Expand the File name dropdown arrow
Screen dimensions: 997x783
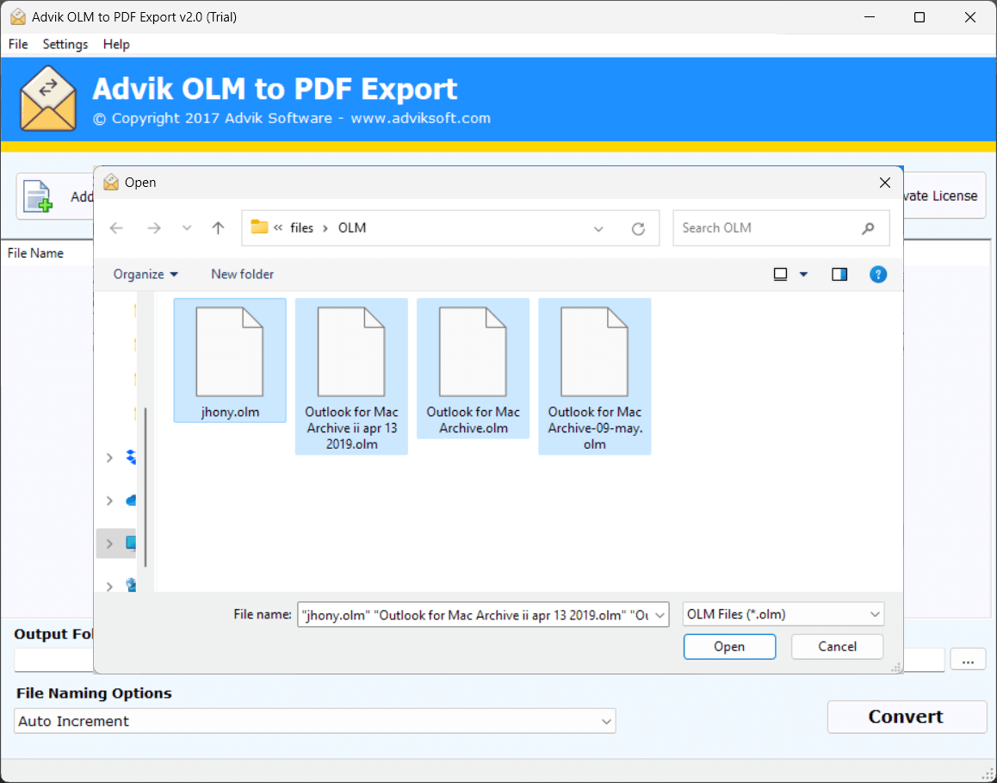pos(660,615)
